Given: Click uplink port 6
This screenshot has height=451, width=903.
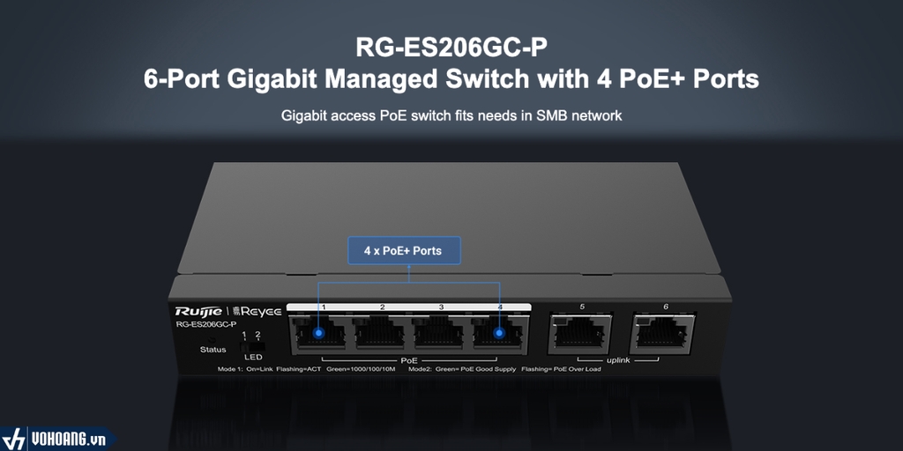Looking at the screenshot, I should pyautogui.click(x=663, y=333).
